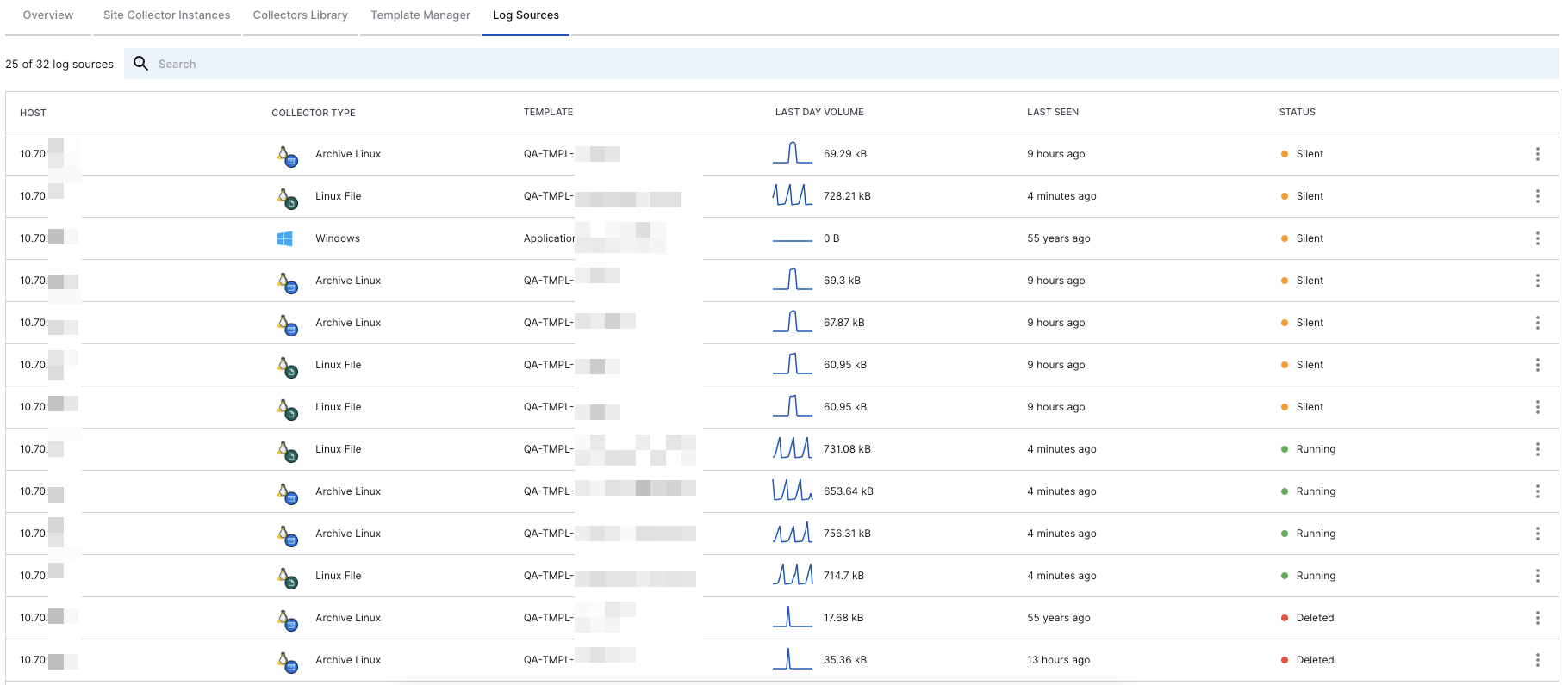This screenshot has height=685, width=1562.
Task: Open the three-dot menu for the Windows row
Action: [x=1537, y=238]
